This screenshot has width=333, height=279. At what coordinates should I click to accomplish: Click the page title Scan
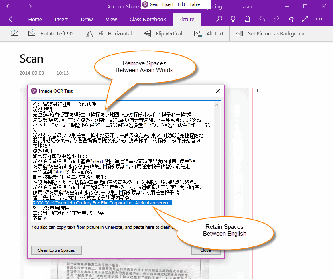(x=32, y=59)
